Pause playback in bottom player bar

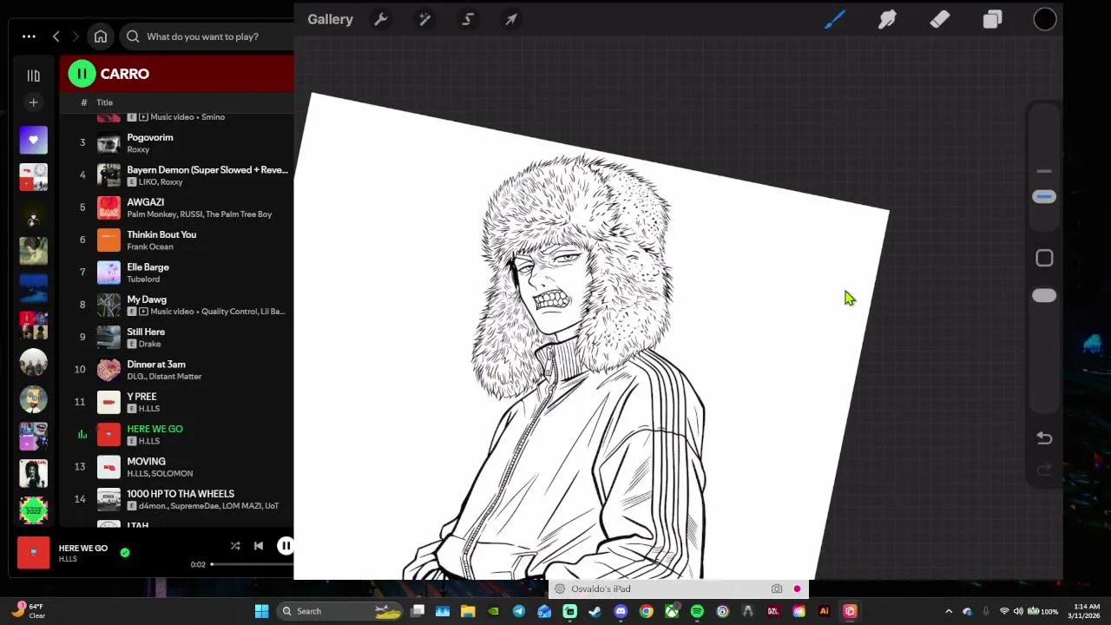coord(285,546)
